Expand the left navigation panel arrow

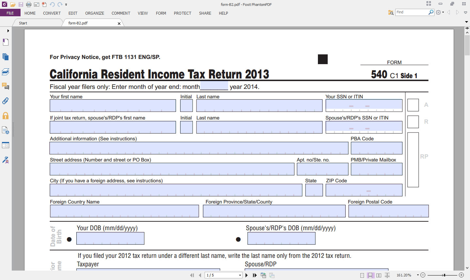[x=8, y=31]
